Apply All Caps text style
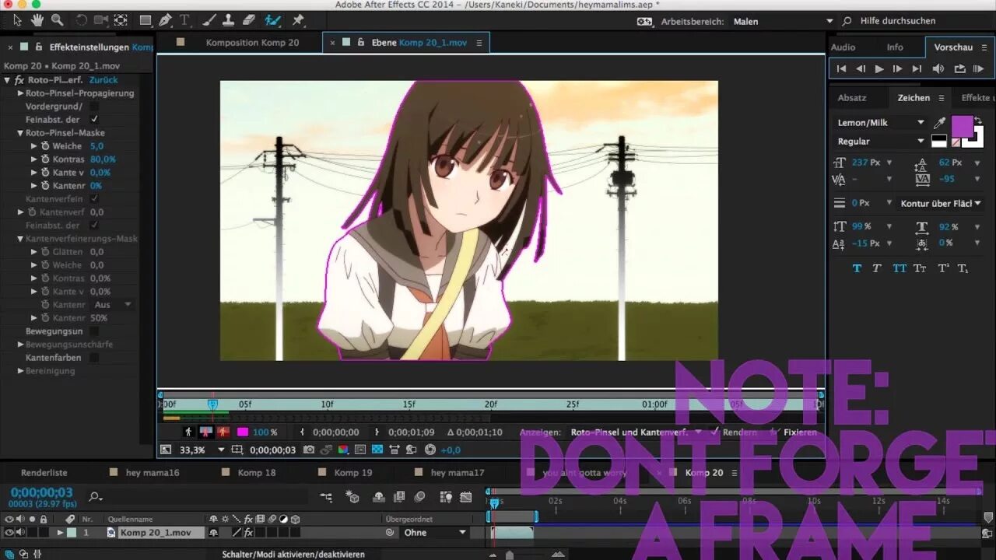Viewport: 996px width, 560px height. pos(900,268)
